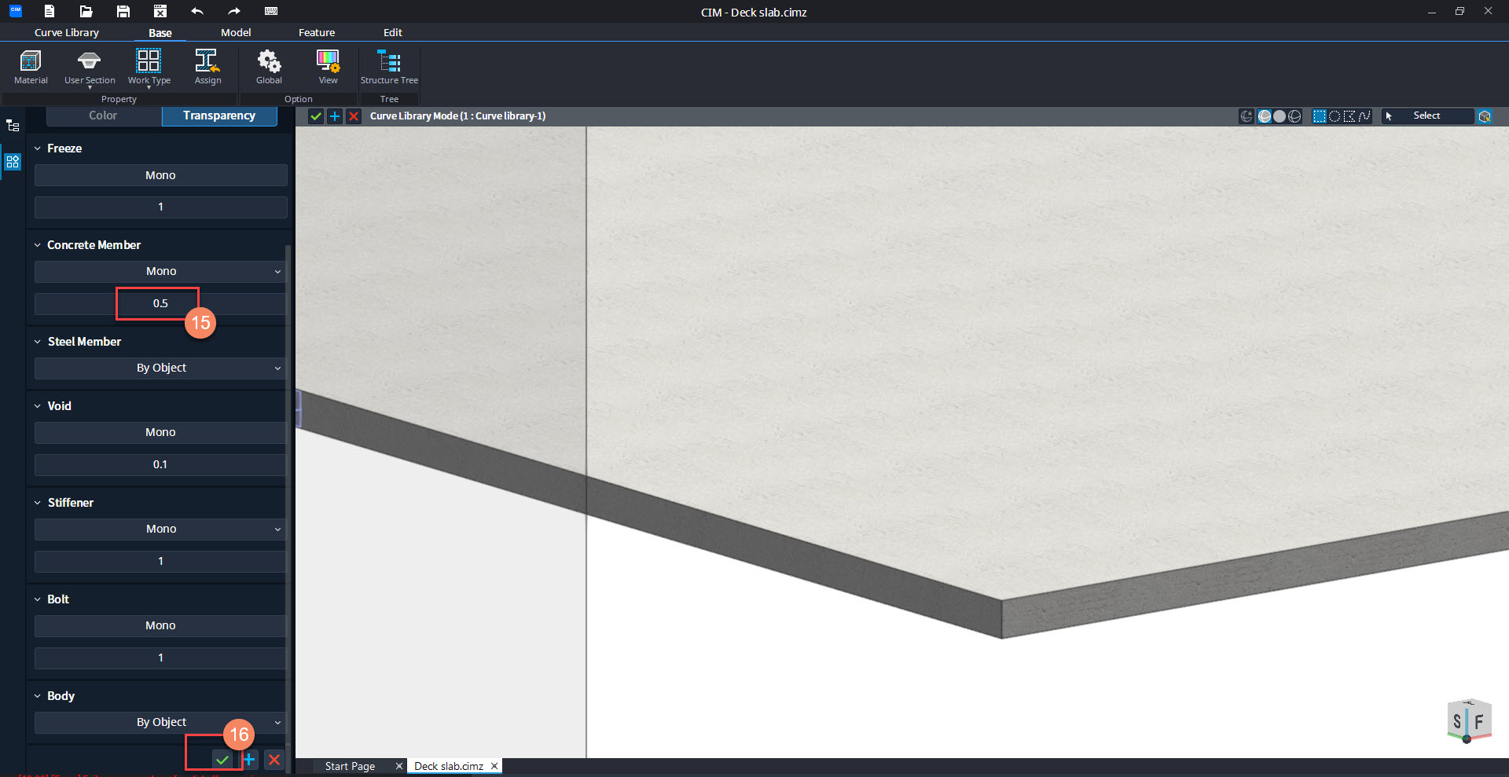Close the Deck slab.cimz document tab
Viewport: 1509px width, 777px height.
(494, 766)
